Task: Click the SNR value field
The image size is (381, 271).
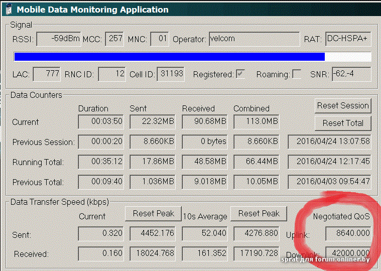Action: 351,74
